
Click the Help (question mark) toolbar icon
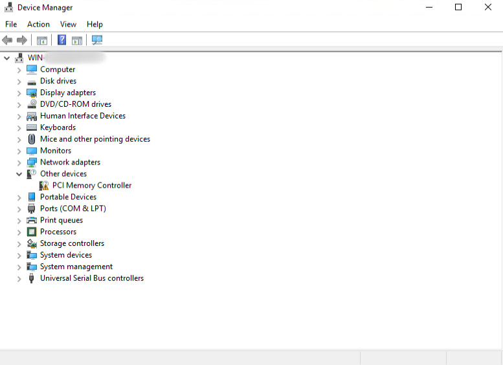pyautogui.click(x=61, y=40)
